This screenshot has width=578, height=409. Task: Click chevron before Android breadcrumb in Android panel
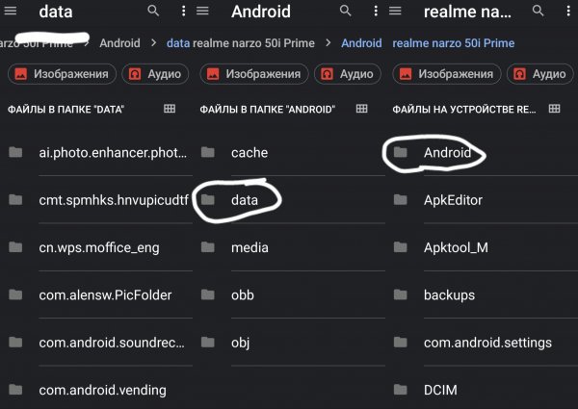(x=328, y=42)
